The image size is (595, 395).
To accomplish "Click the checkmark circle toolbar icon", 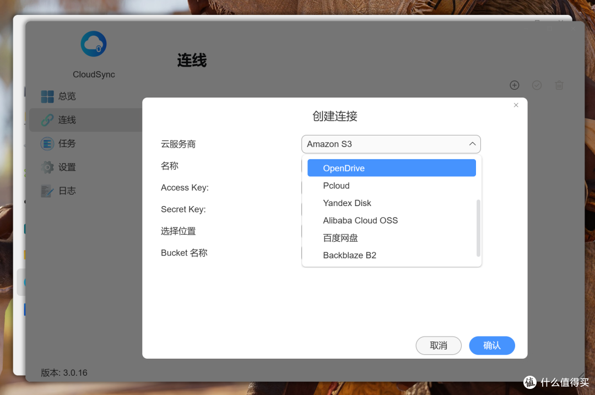I will click(x=537, y=85).
